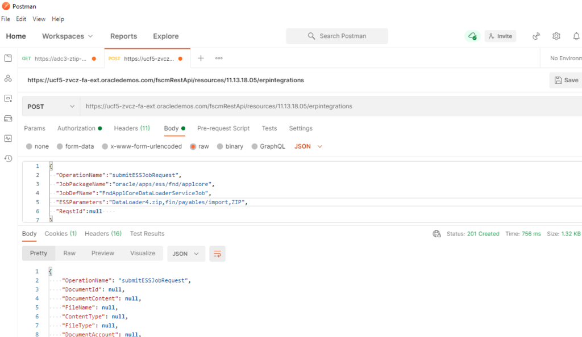Go to Reports
The width and height of the screenshot is (582, 337).
coord(123,36)
